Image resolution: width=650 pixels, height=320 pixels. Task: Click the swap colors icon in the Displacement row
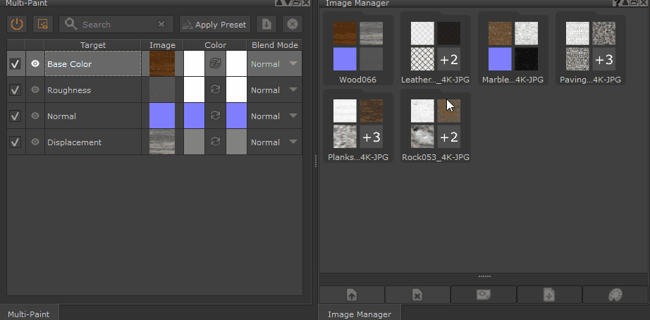215,142
